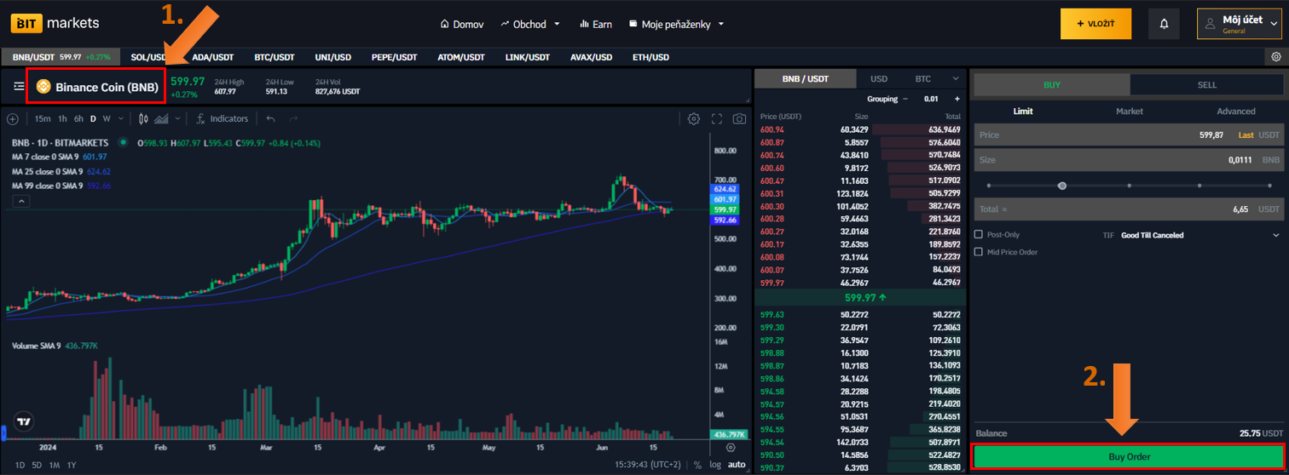Set the W weekly chart interval

107,119
